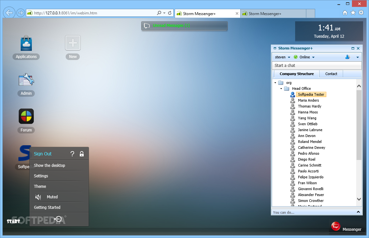Image resolution: width=369 pixels, height=238 pixels.
Task: Click the help question mark icon
Action: tap(72, 154)
